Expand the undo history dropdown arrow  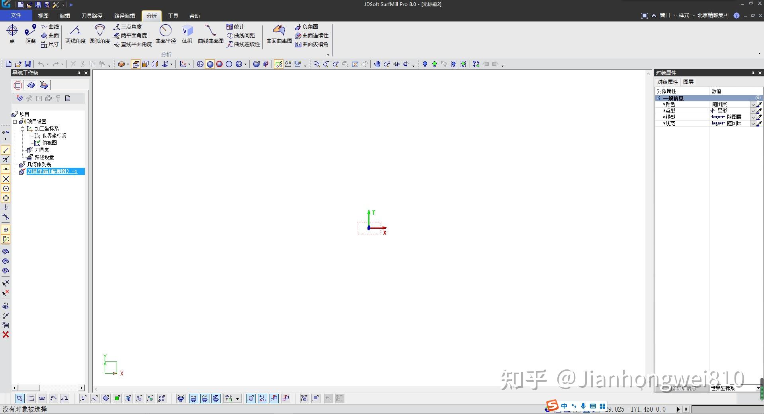[x=47, y=64]
